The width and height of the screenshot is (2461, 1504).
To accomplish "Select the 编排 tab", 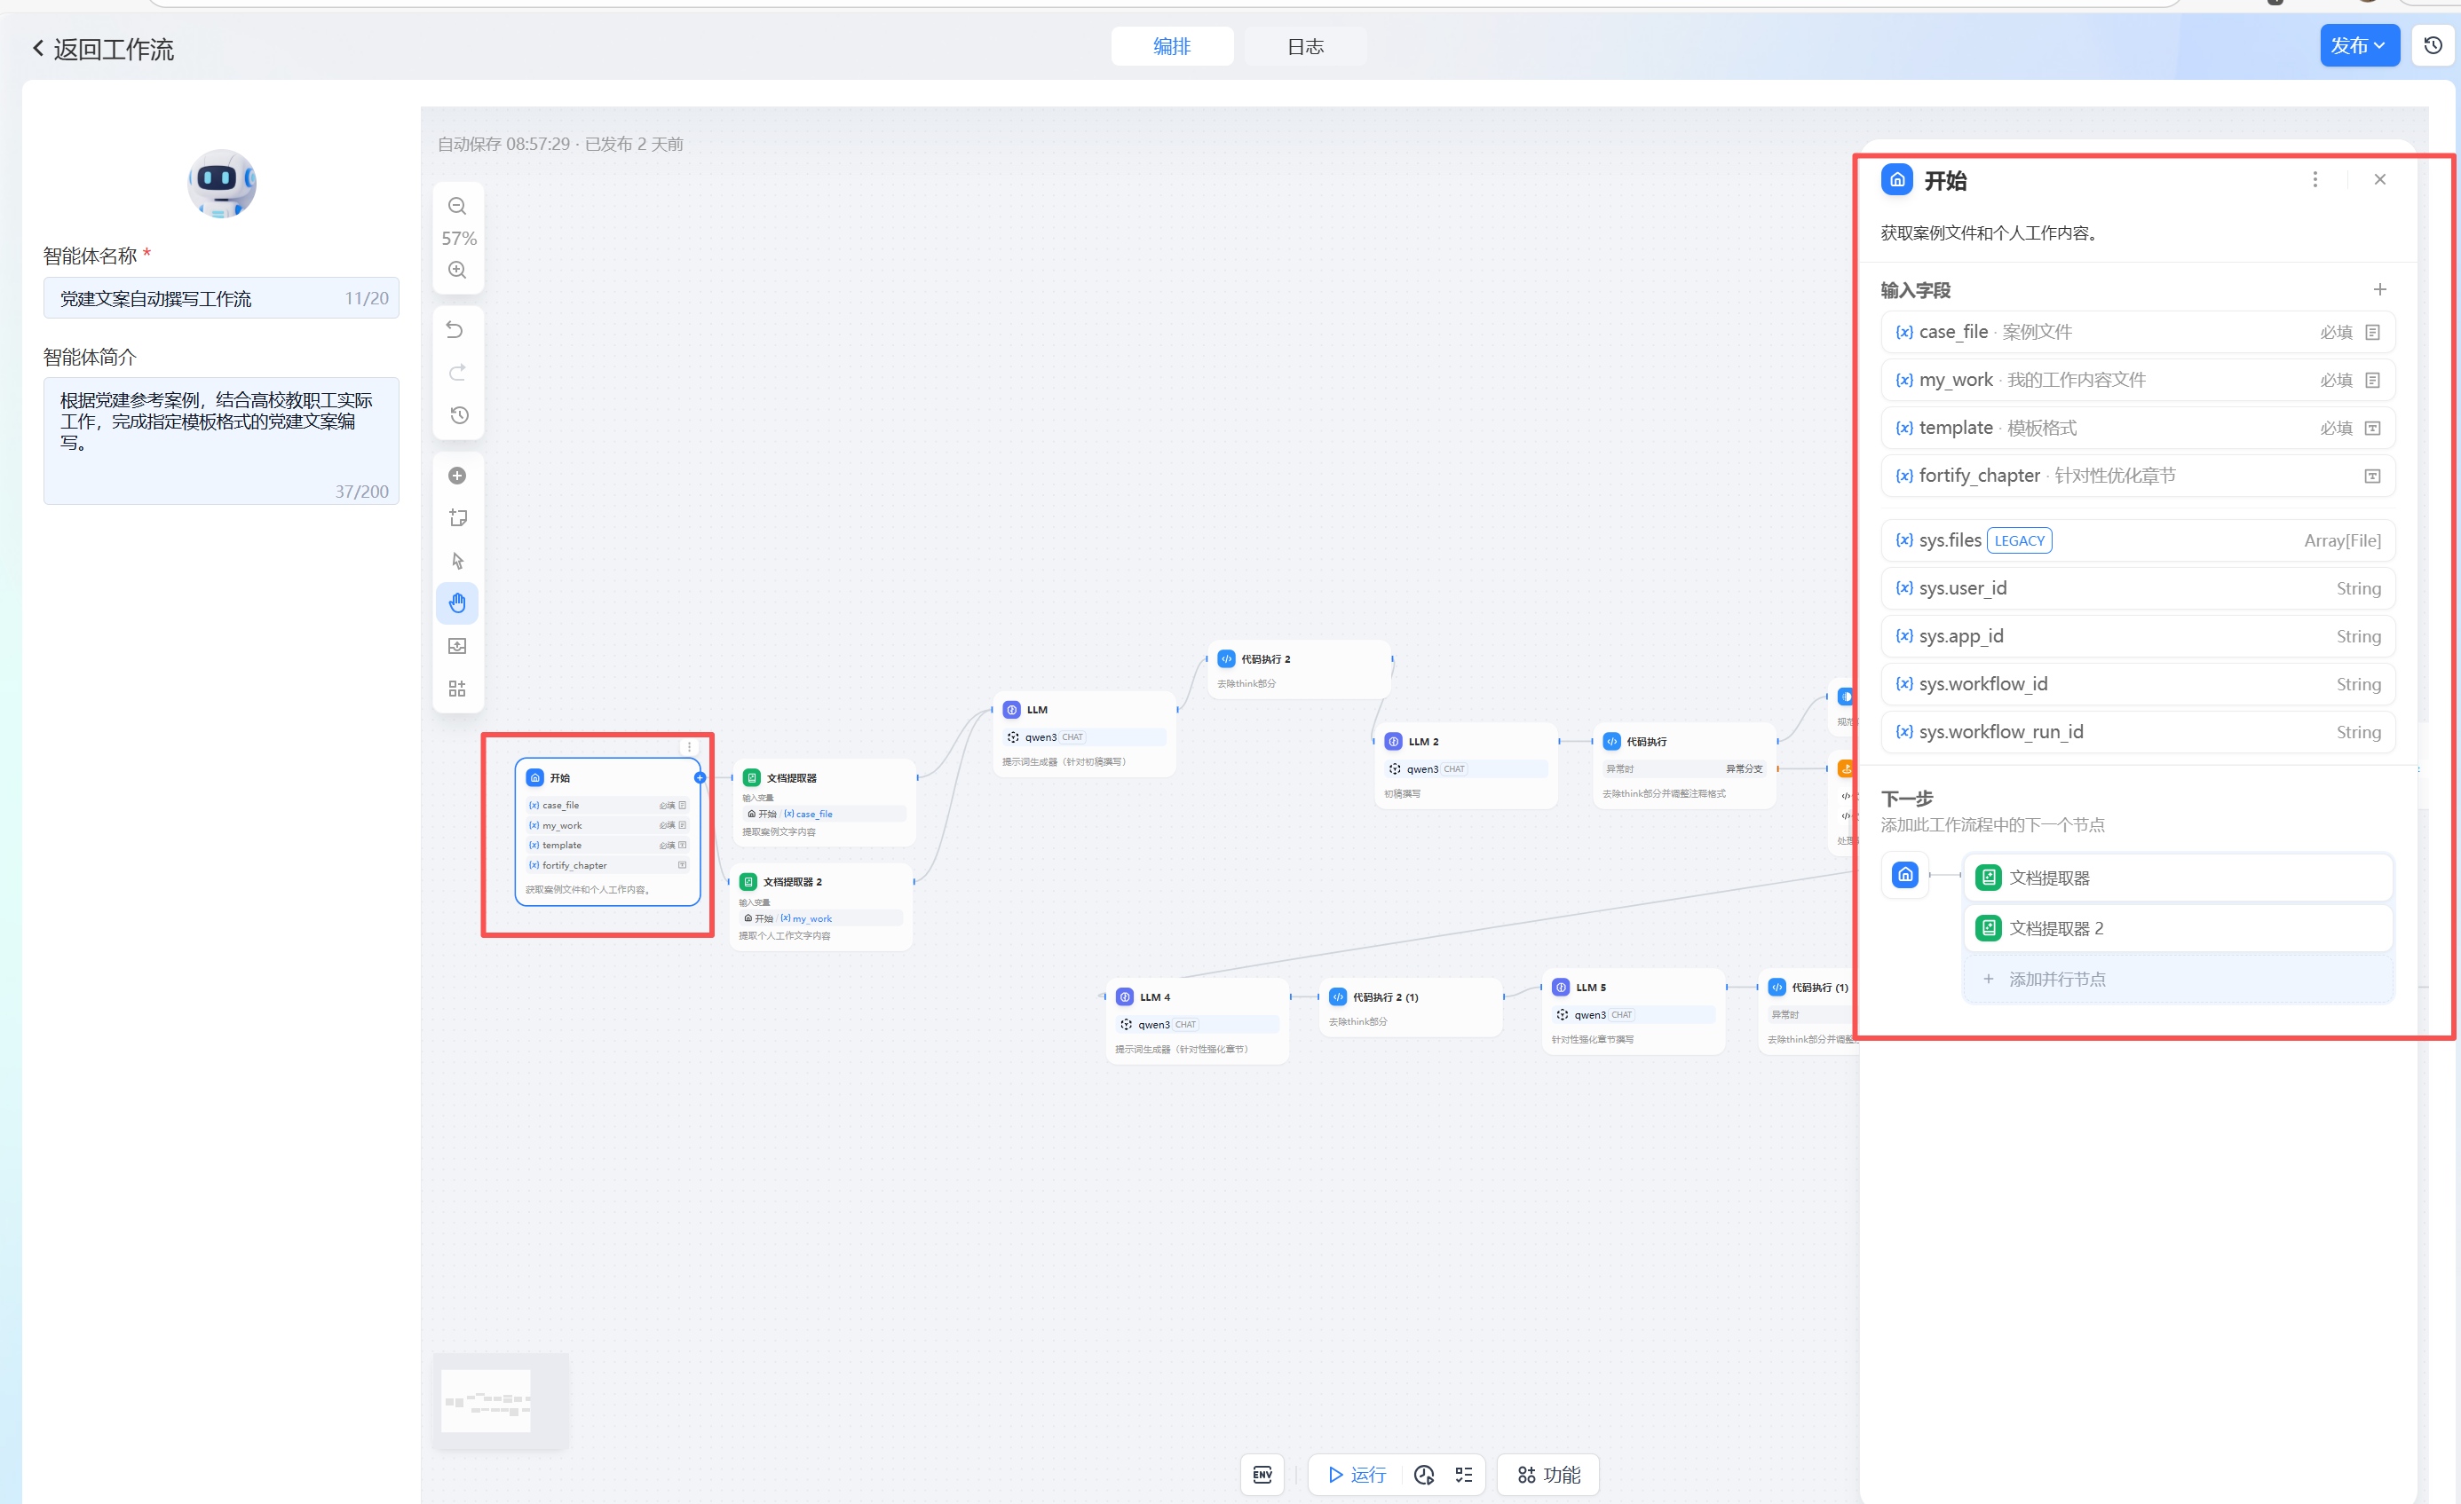I will [1172, 47].
